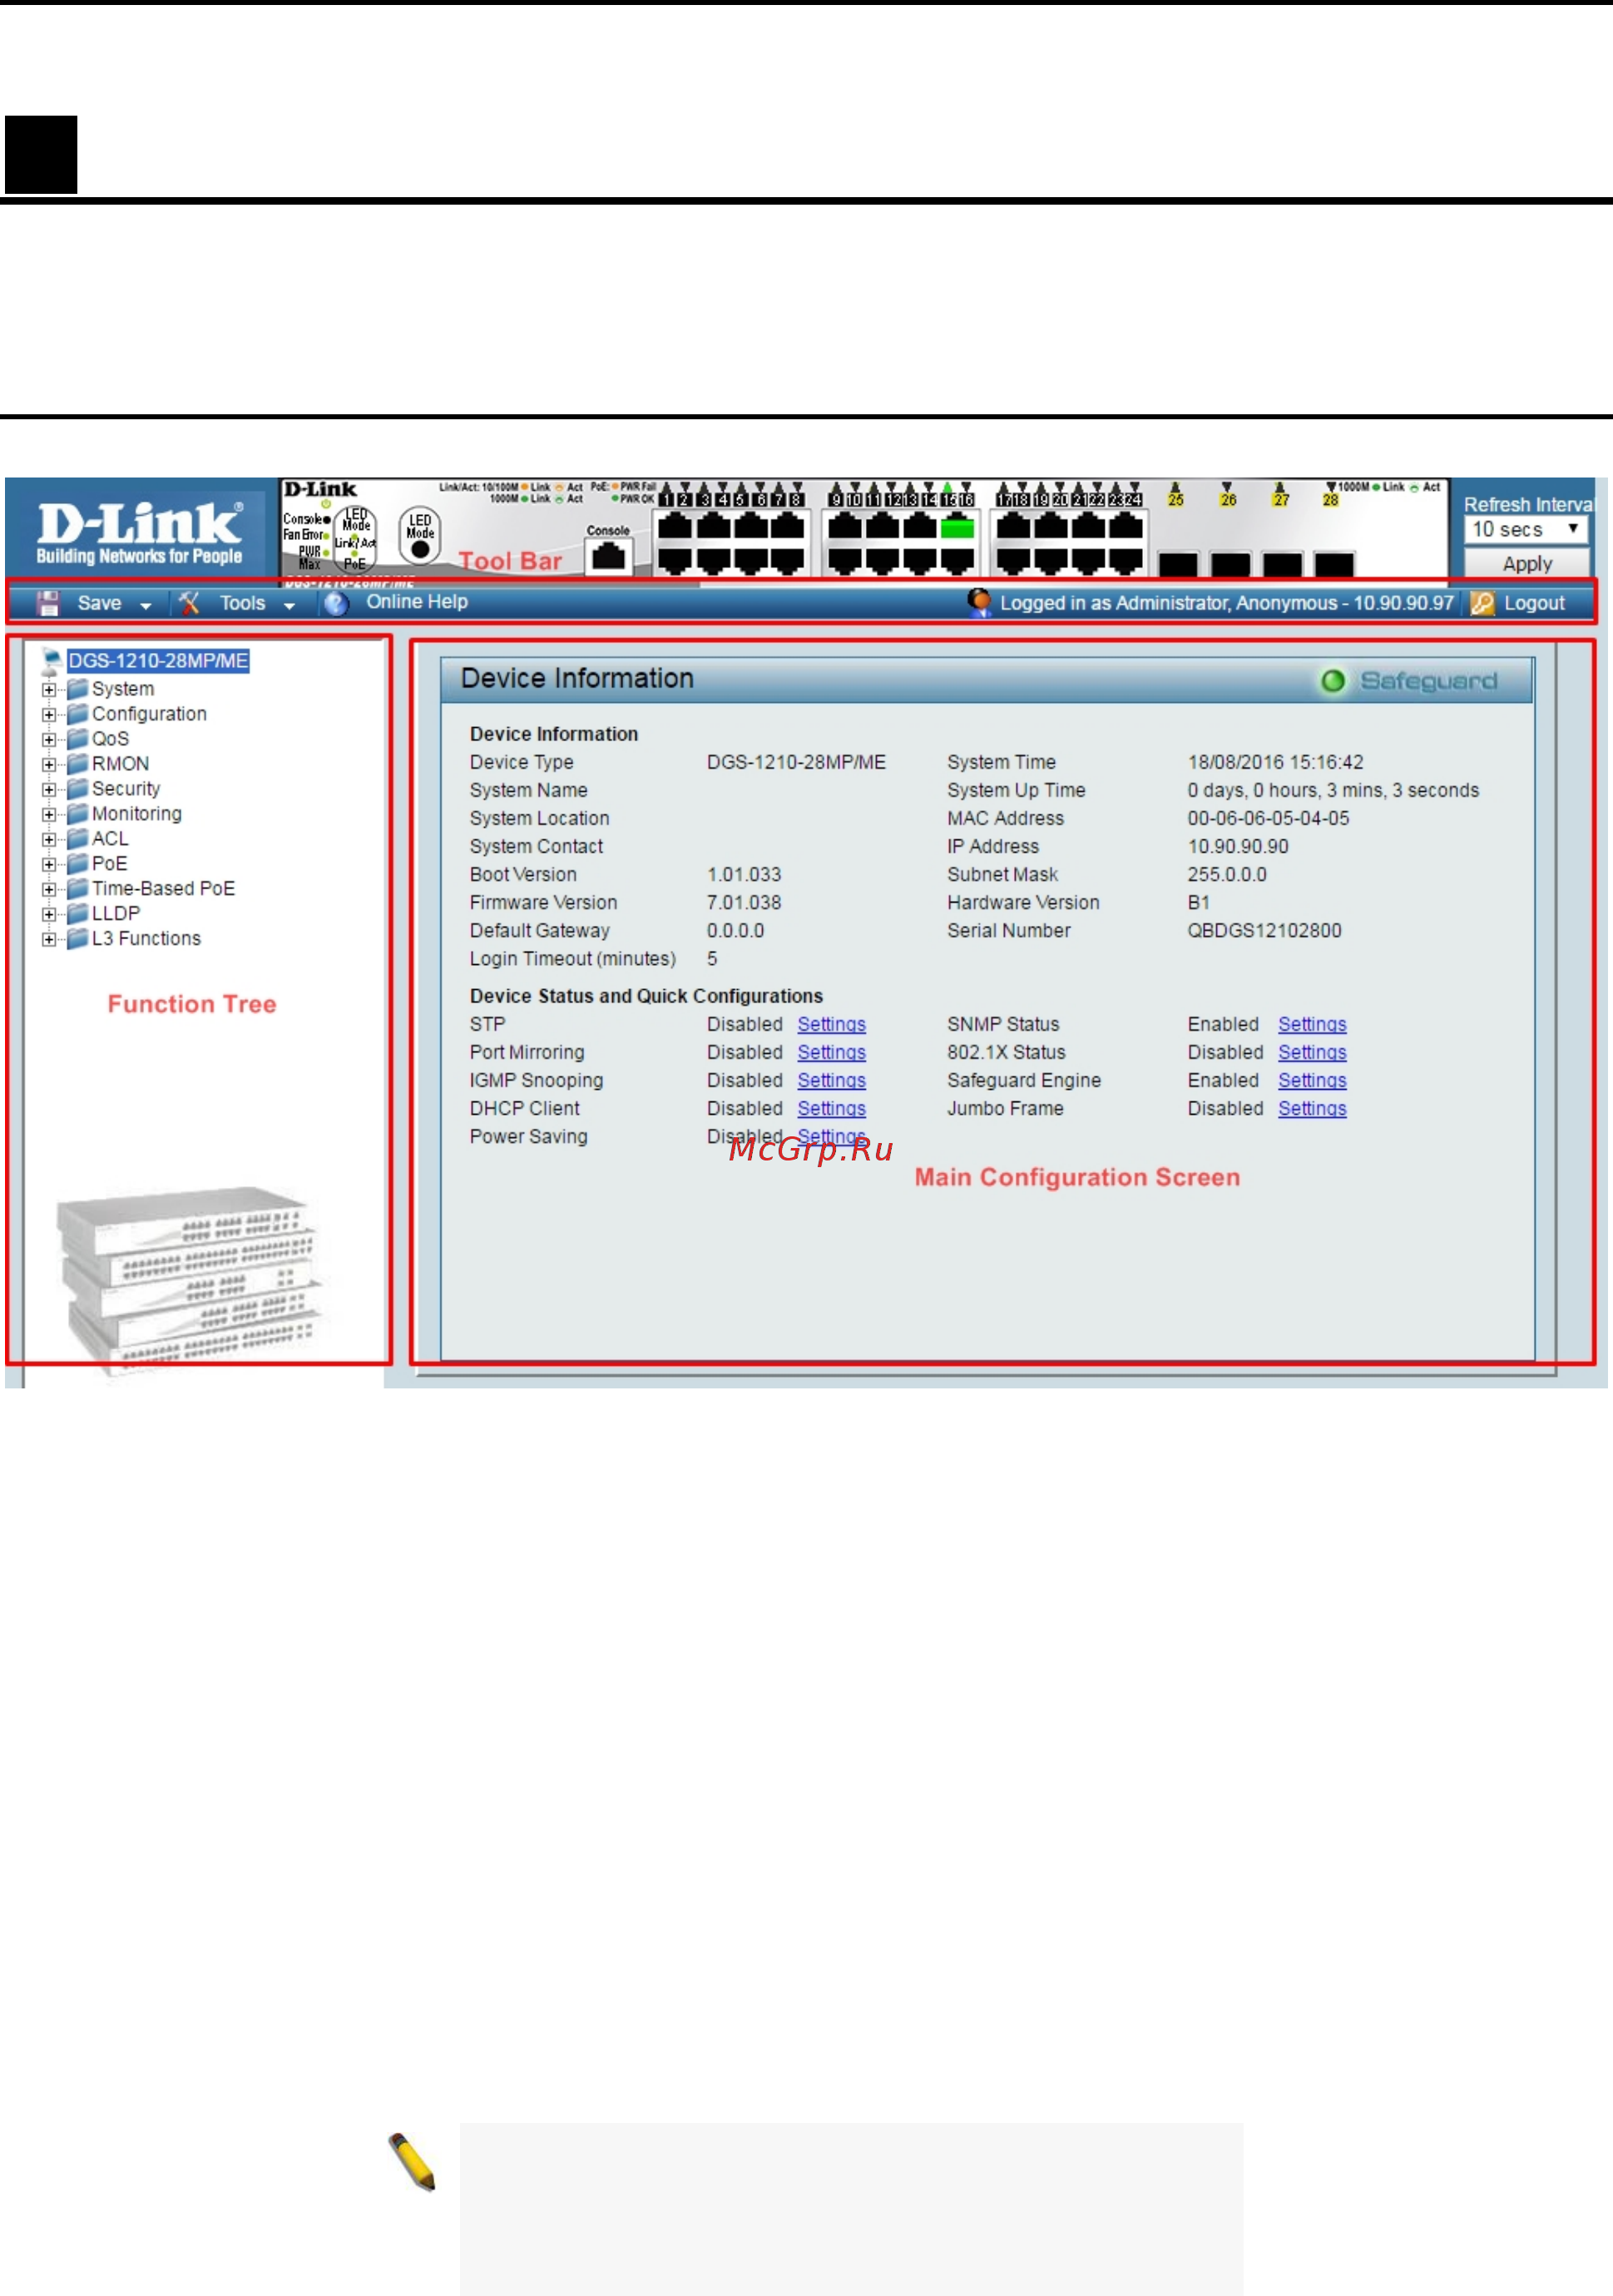The image size is (1613, 2296).
Task: Expand the QoS folder plus box
Action: 49,740
